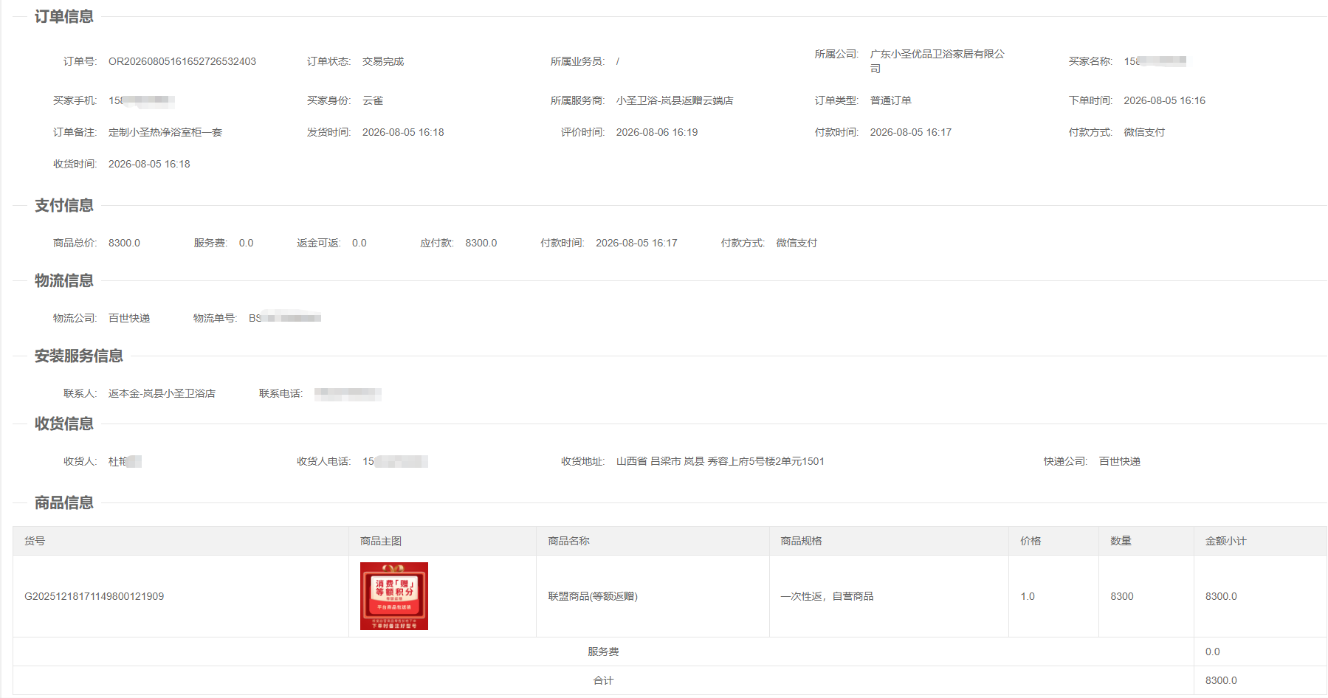
Task: Click company name 广东小圣优品卫浴家居有限公司
Action: (x=937, y=61)
